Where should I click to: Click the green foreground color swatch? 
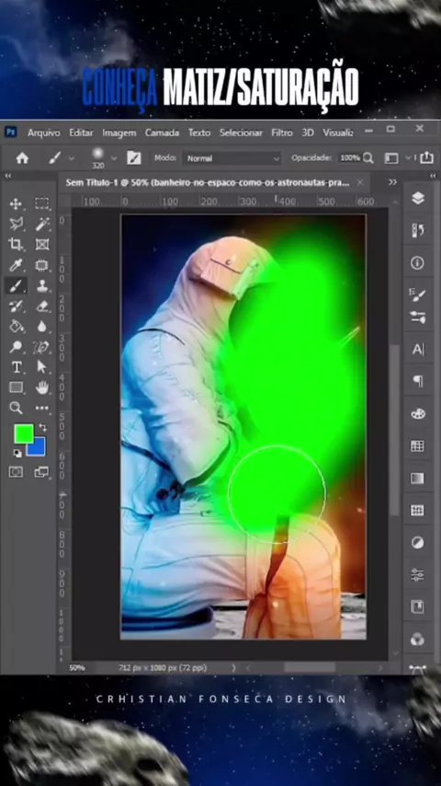point(23,434)
